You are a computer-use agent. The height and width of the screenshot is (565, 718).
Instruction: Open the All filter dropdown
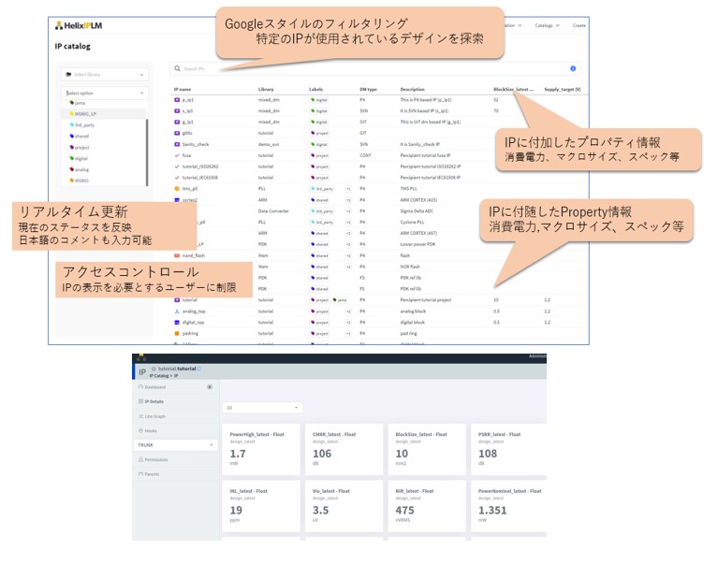[262, 408]
